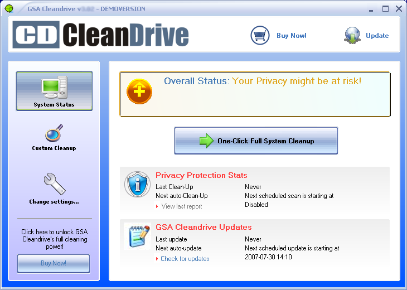
Task: Click the Buy Now! header link
Action: click(x=291, y=36)
